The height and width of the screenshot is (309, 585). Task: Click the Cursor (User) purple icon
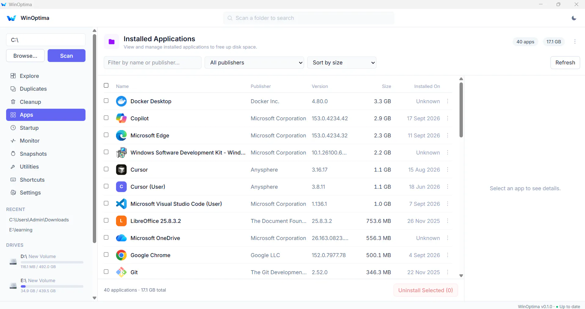pos(121,187)
